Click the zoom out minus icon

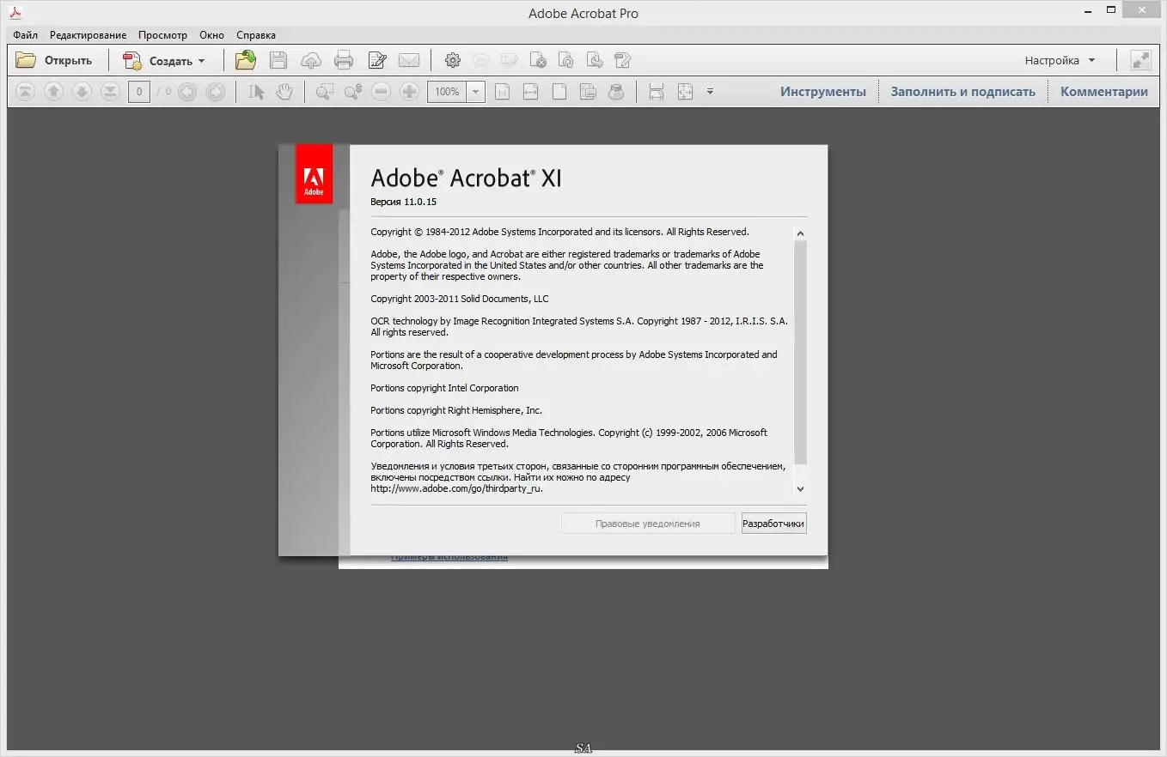coord(382,91)
